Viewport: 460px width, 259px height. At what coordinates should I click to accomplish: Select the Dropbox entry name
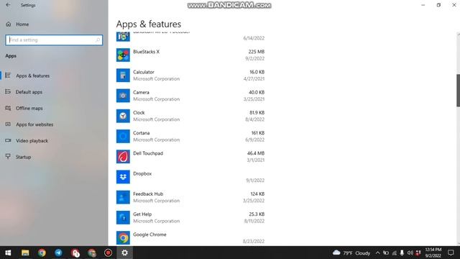pos(142,173)
